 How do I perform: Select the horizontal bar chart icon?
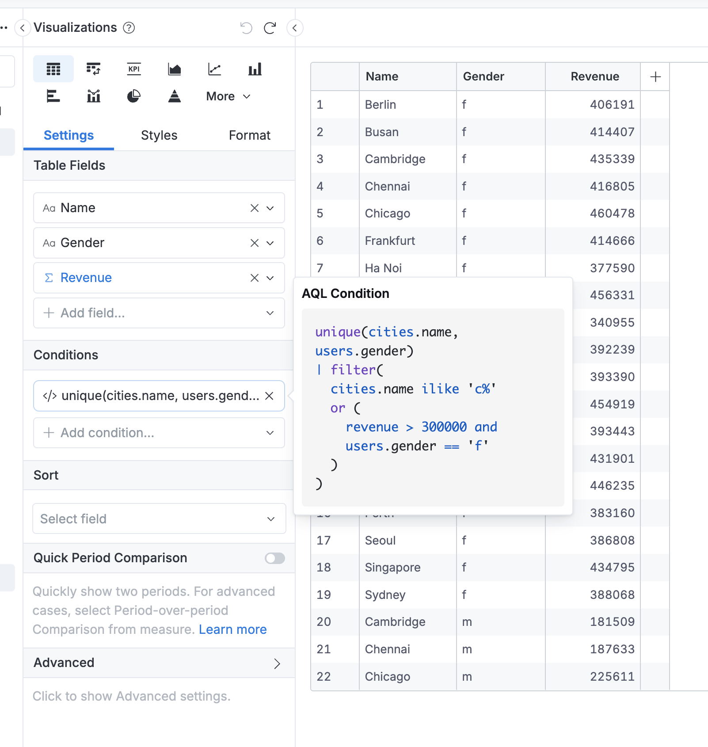click(x=53, y=96)
